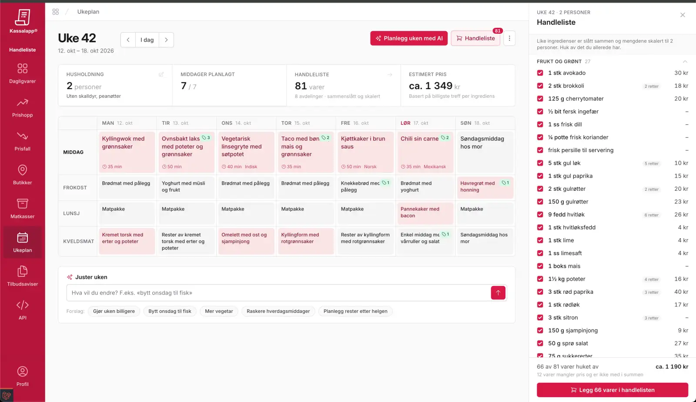
Task: Click Legg 66 varer i handlelisten
Action: click(x=612, y=390)
